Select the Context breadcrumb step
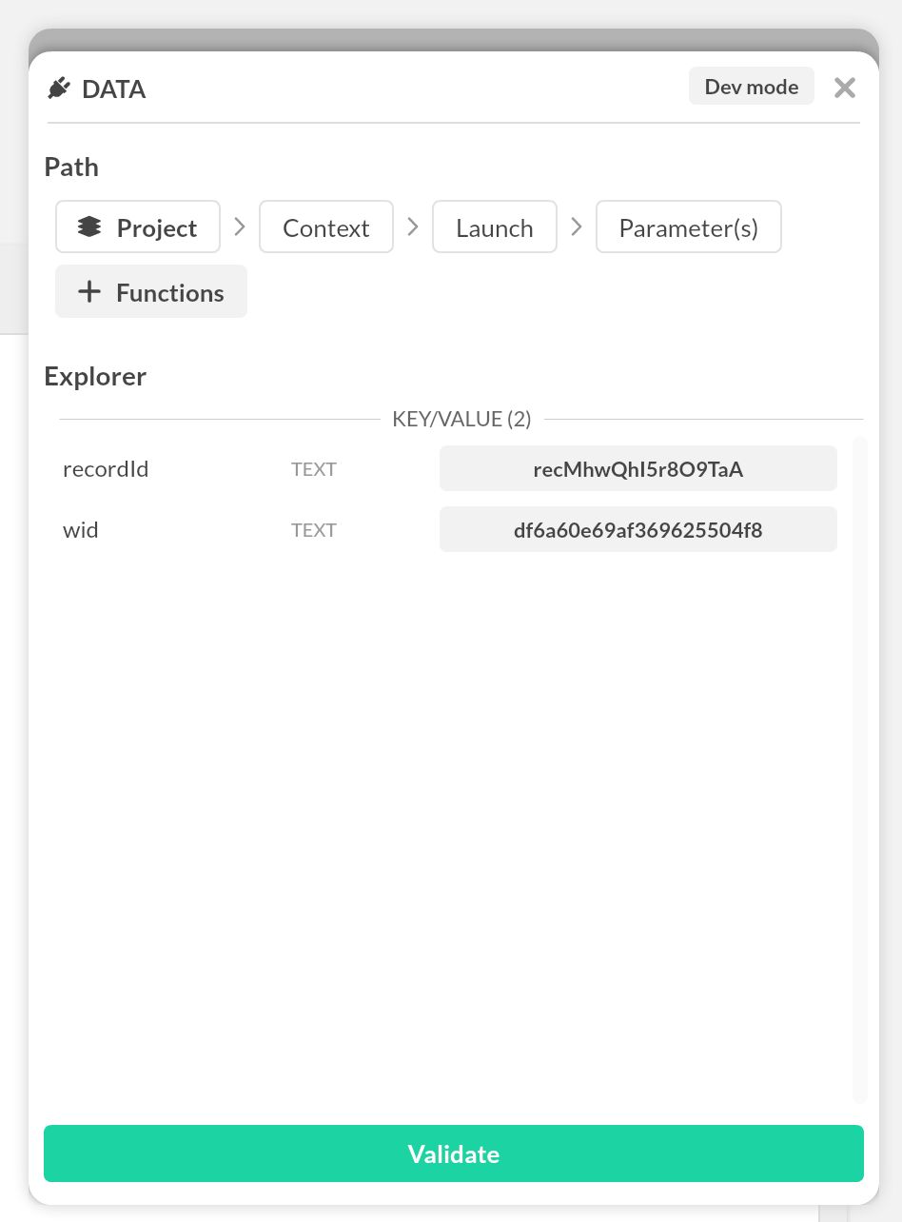The width and height of the screenshot is (902, 1222). click(x=325, y=227)
